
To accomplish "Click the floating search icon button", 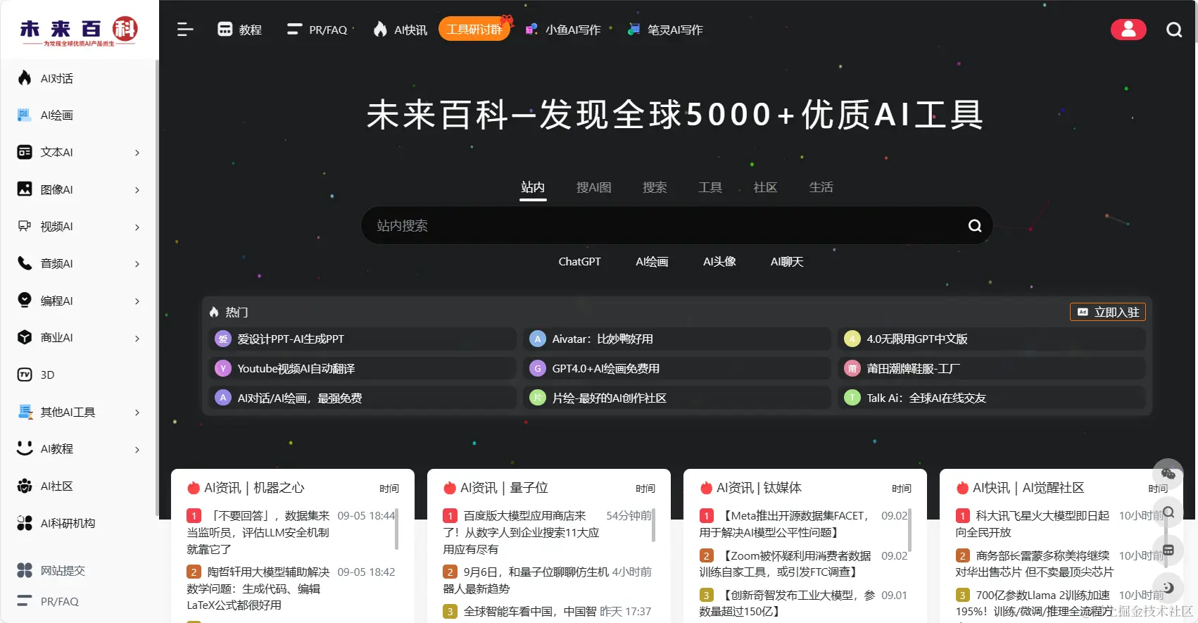I will [1168, 512].
